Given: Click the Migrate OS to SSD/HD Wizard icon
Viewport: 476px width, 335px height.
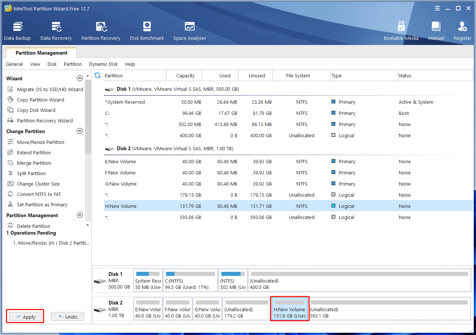Looking at the screenshot, I should (10, 89).
